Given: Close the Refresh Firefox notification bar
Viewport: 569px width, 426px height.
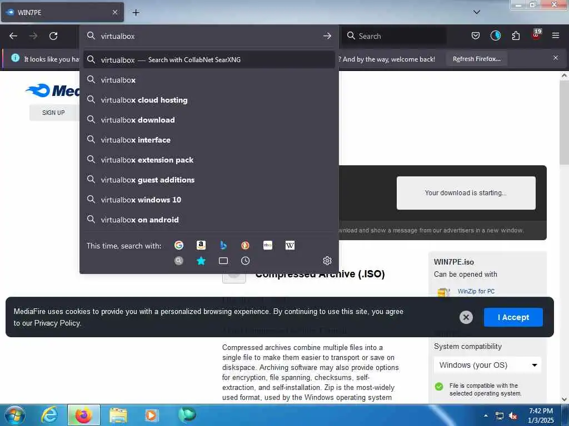Looking at the screenshot, I should pyautogui.click(x=556, y=58).
